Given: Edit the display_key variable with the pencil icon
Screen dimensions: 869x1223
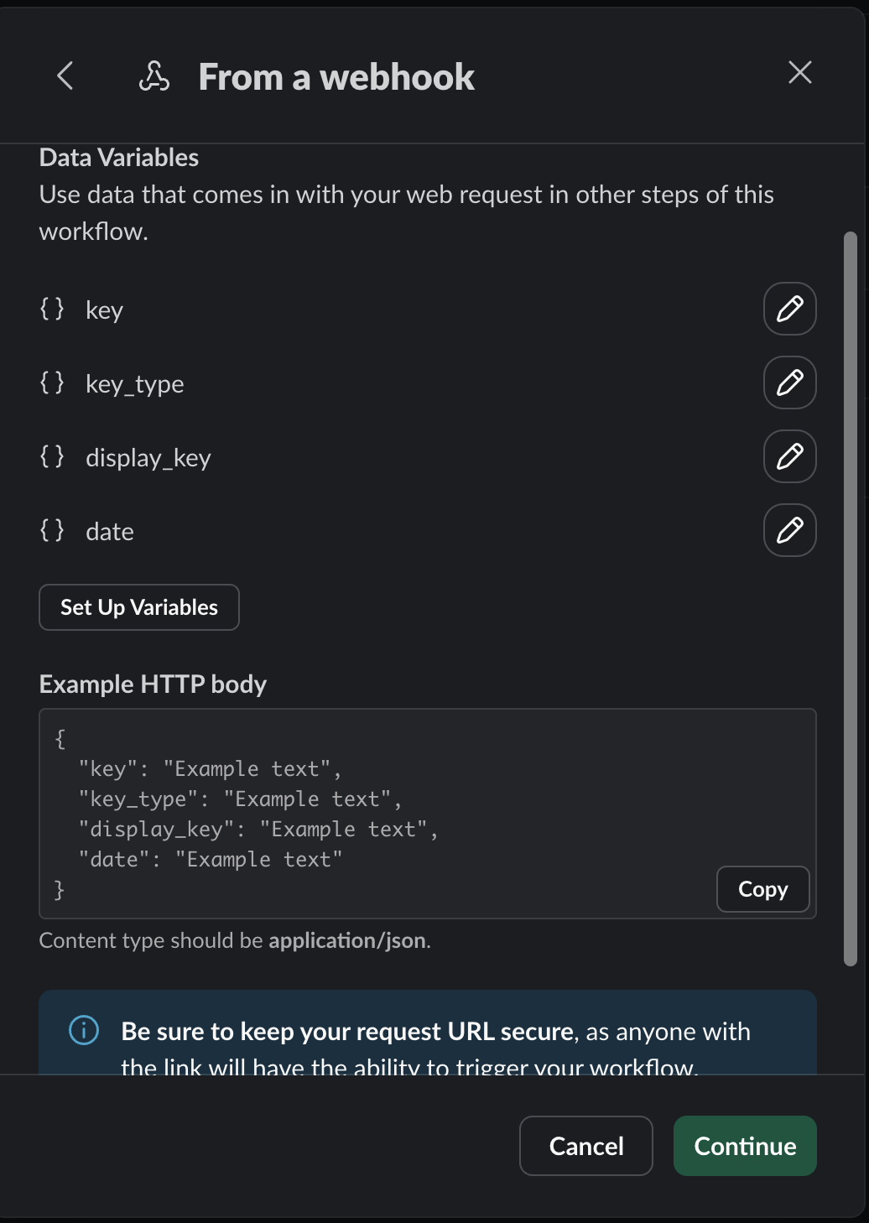Looking at the screenshot, I should pyautogui.click(x=790, y=456).
